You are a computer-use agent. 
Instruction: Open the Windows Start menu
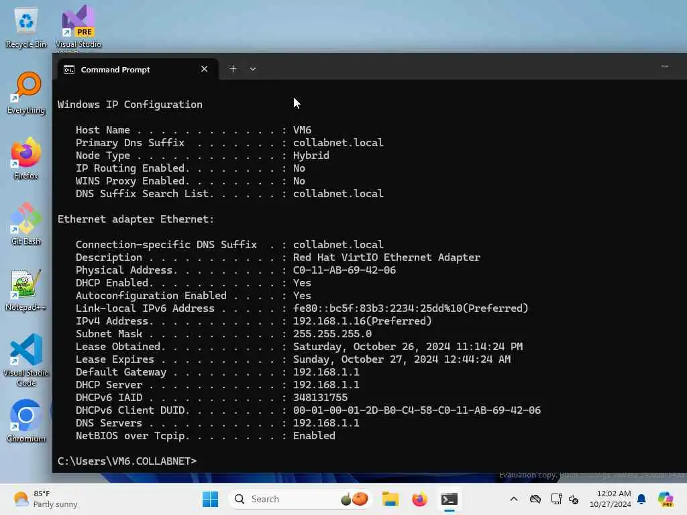210,499
